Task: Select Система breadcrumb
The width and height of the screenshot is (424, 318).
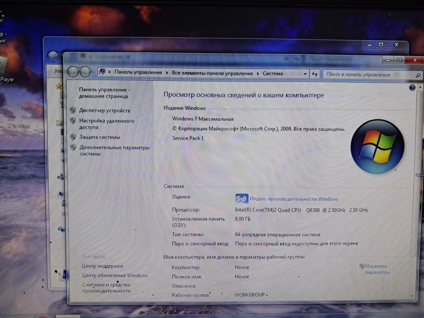Action: (273, 74)
